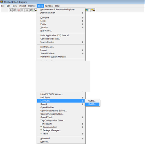Toggle the Highlight Execution light bulb

[27, 10]
